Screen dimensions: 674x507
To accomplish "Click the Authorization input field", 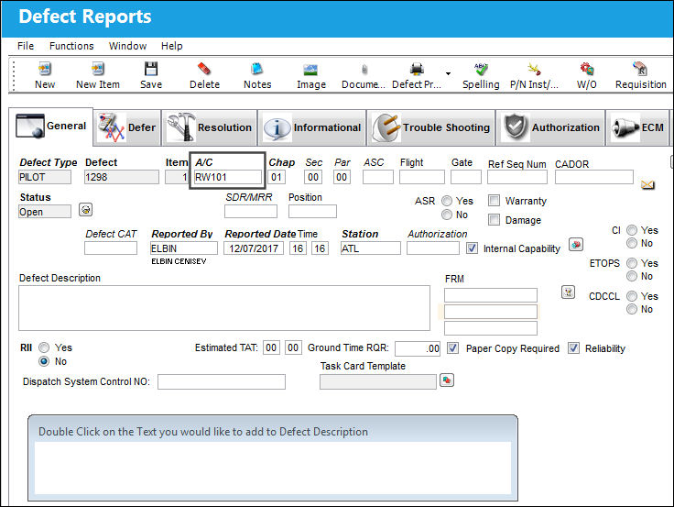I will (x=433, y=248).
